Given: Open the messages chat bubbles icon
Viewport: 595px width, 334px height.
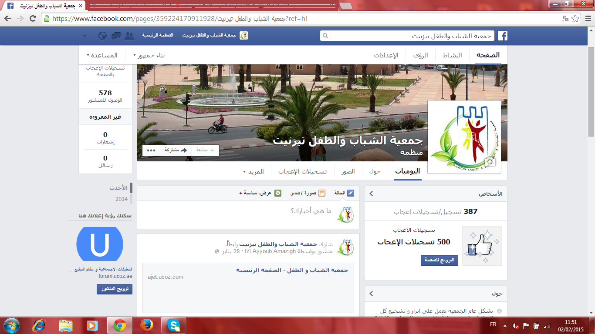Looking at the screenshot, I should (x=116, y=36).
